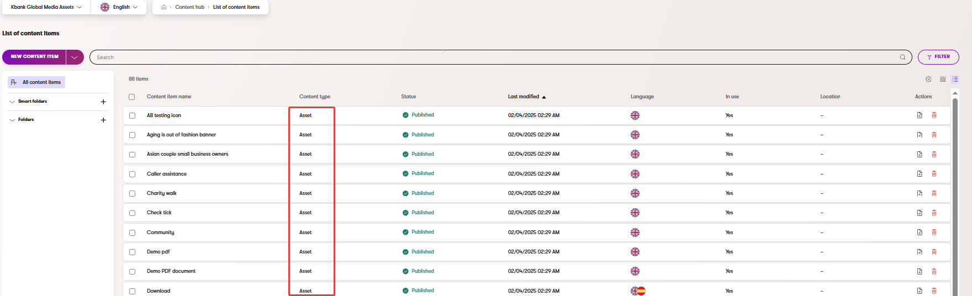Sort by Status column header
The image size is (972, 296).
point(409,97)
